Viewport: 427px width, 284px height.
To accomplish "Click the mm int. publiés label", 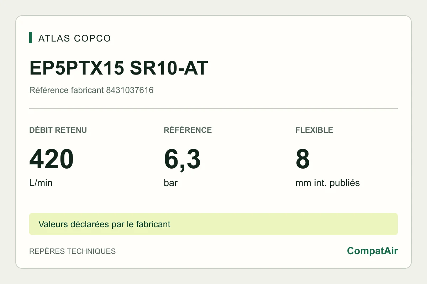I will pyautogui.click(x=328, y=183).
